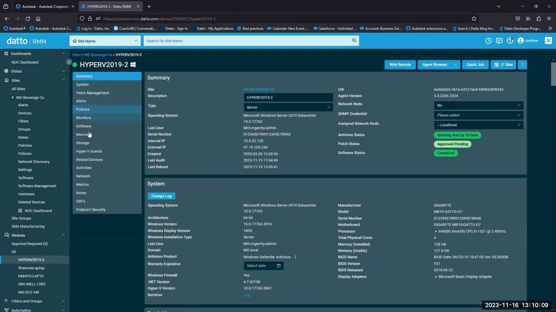This screenshot has height=312, width=556.
Task: Open Network Discovery in sidebar
Action: click(x=34, y=162)
